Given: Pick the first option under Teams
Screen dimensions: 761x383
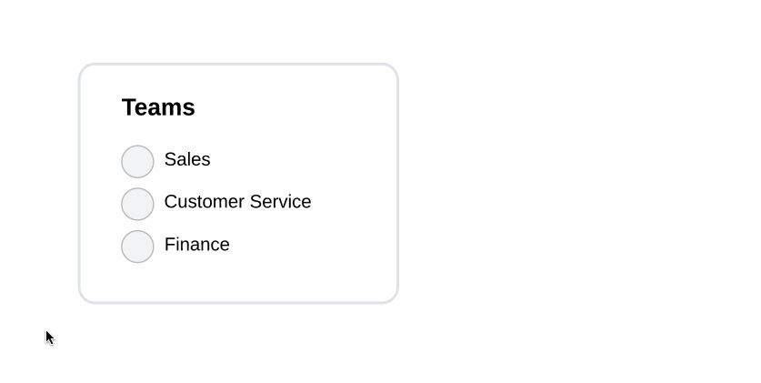Looking at the screenshot, I should coord(137,161).
